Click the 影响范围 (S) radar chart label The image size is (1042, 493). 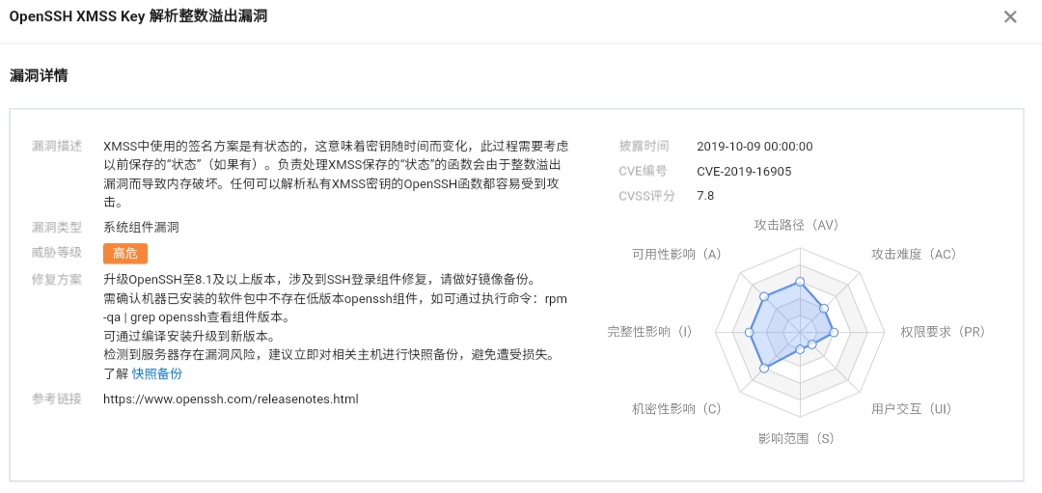pyautogui.click(x=796, y=438)
